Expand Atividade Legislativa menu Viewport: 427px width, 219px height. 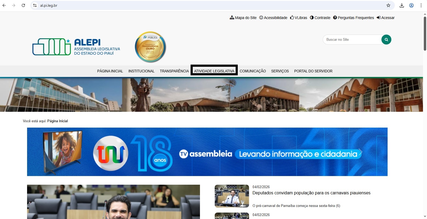[214, 71]
